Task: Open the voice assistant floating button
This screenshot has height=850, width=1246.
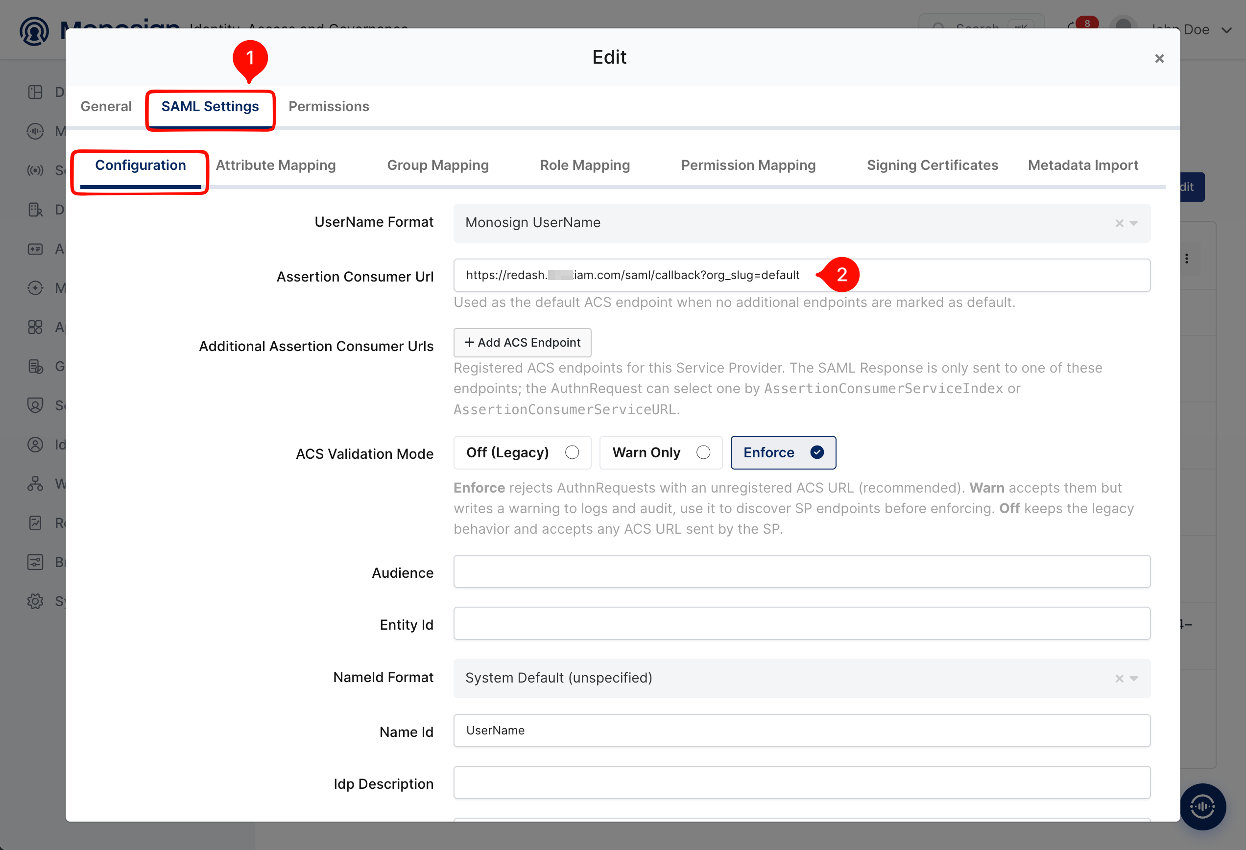Action: 1202,806
